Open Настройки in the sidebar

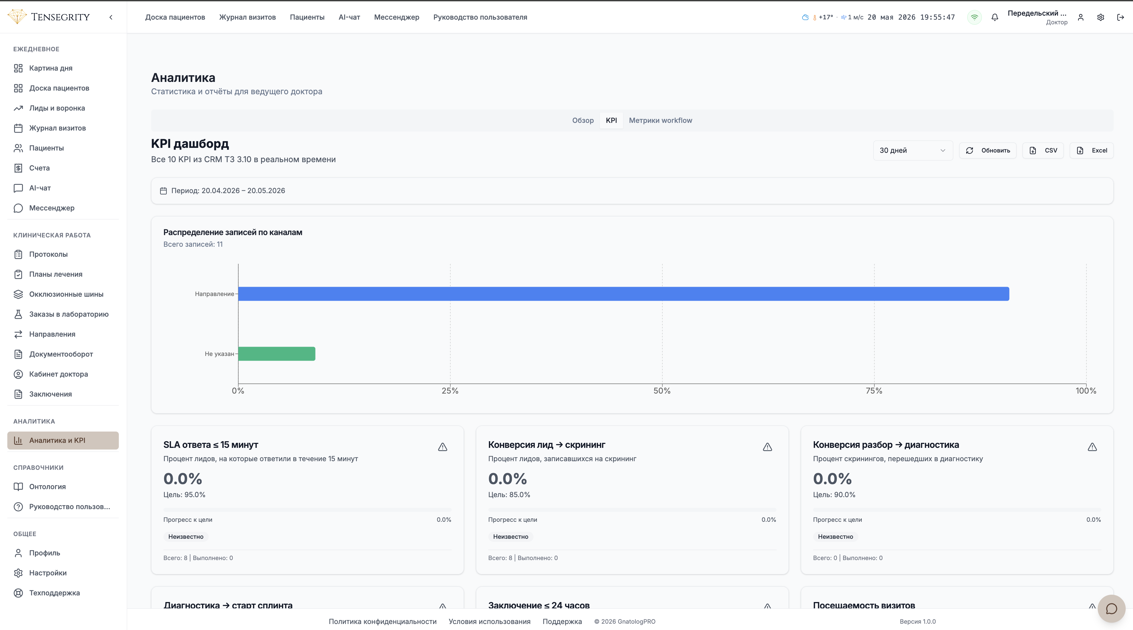click(x=63, y=573)
